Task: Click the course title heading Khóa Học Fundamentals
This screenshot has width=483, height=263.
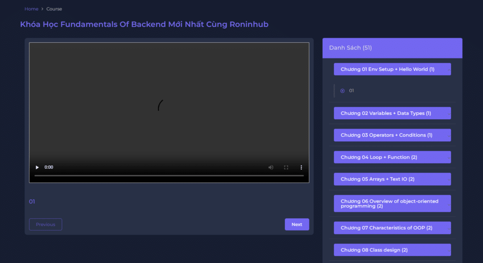Action: (144, 25)
